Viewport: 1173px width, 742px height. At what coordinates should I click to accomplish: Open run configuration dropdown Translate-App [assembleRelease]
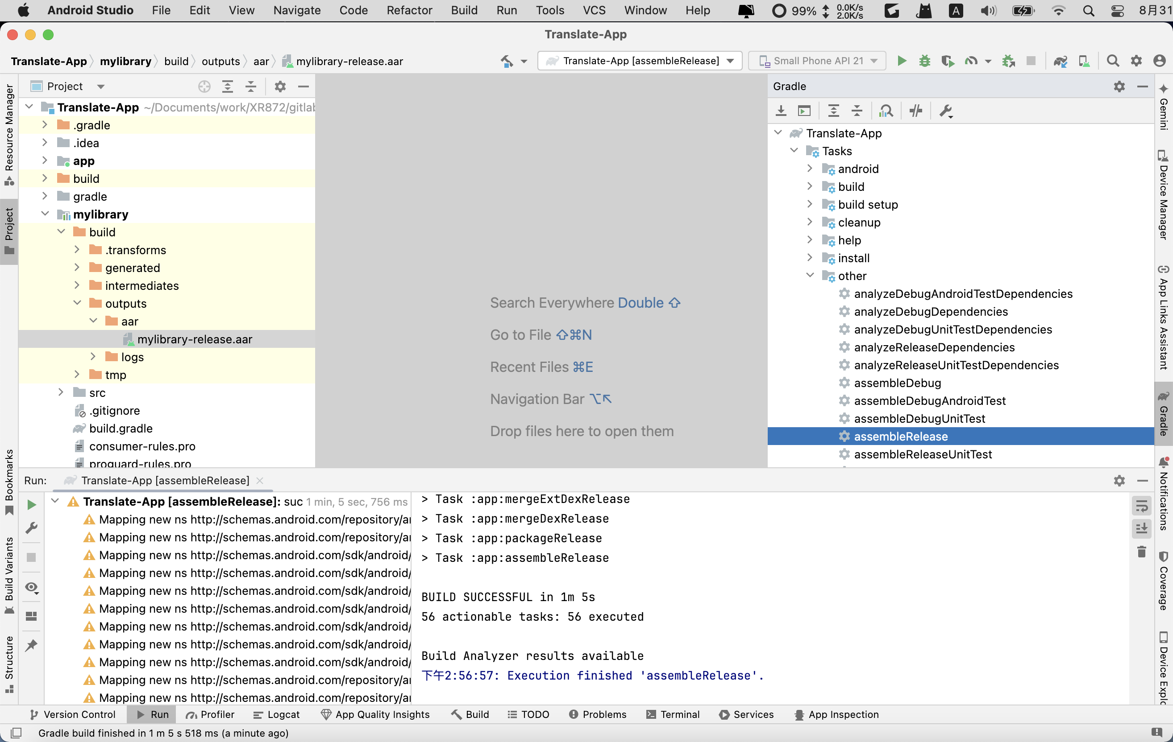click(x=640, y=61)
